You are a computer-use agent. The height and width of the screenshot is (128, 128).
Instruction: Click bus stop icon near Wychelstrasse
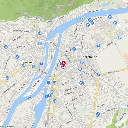[97, 114]
